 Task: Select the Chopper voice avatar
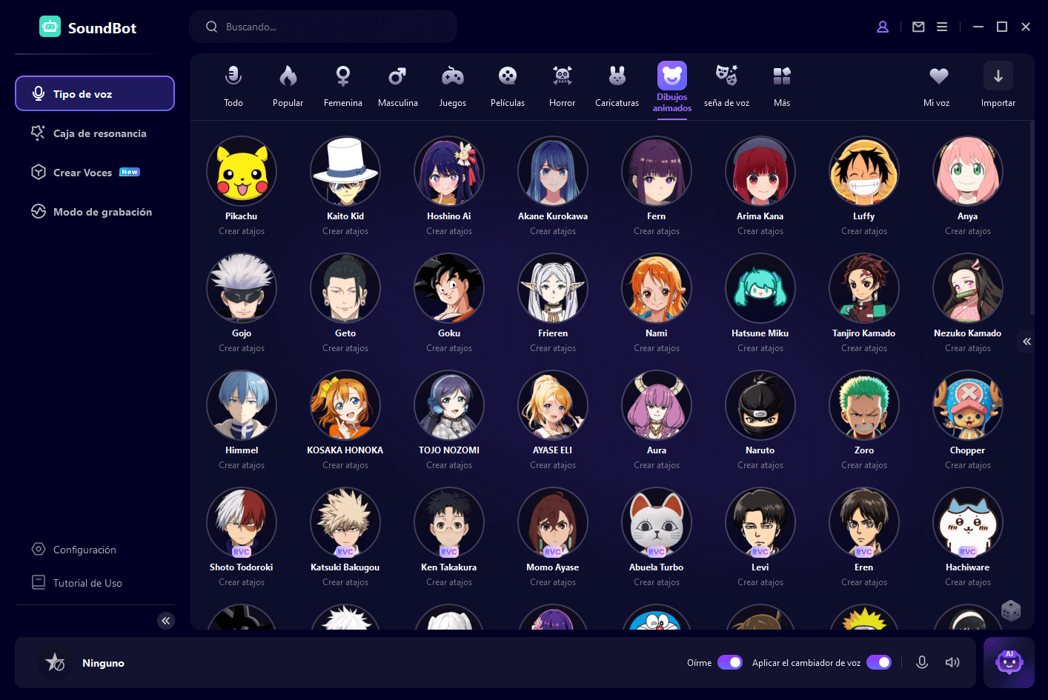(x=968, y=404)
